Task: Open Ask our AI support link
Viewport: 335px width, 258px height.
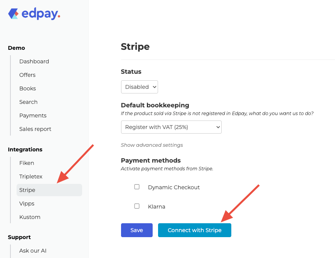Action: pos(33,251)
